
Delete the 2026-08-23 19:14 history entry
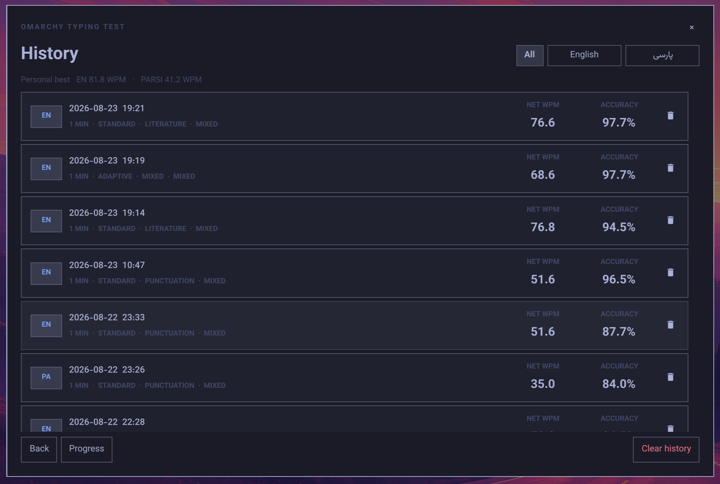pos(670,220)
